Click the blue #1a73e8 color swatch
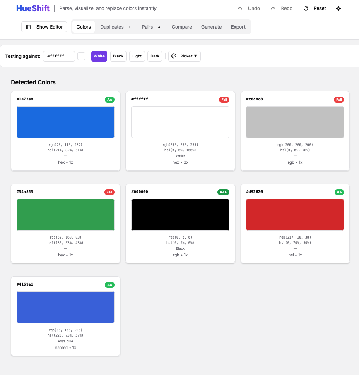The height and width of the screenshot is (375, 359). tap(65, 122)
